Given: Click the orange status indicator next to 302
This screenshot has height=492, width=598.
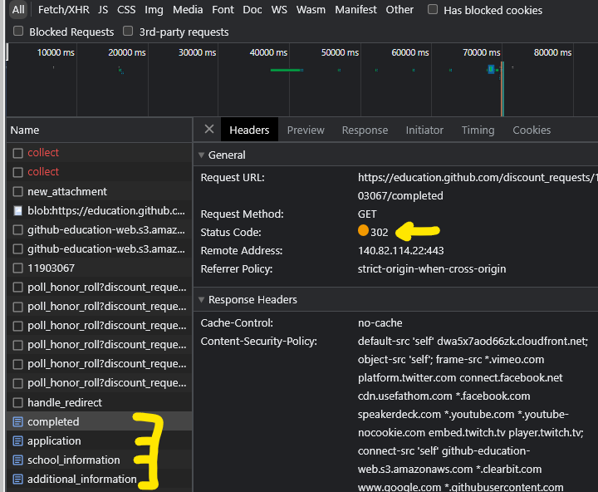Looking at the screenshot, I should click(x=363, y=230).
